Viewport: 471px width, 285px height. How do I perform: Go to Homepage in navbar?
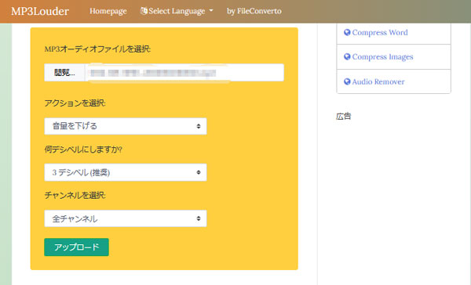[x=108, y=11]
